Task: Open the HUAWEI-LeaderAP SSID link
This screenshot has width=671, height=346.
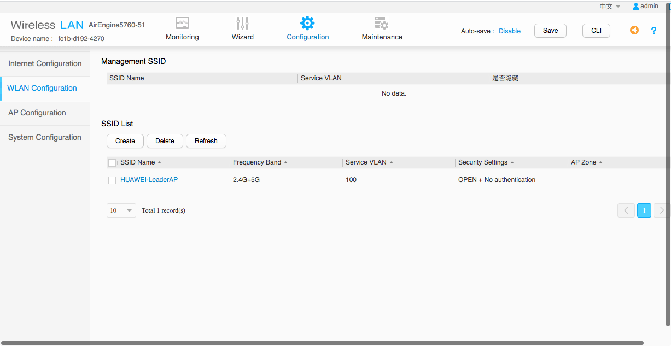Action: [x=149, y=180]
